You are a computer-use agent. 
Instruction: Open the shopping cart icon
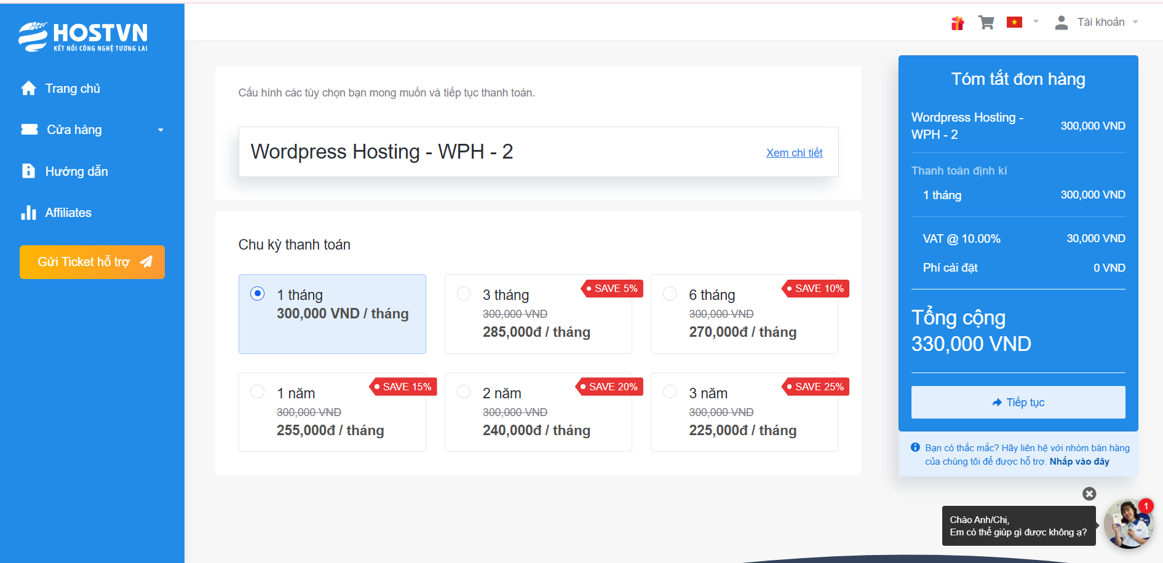coord(986,23)
